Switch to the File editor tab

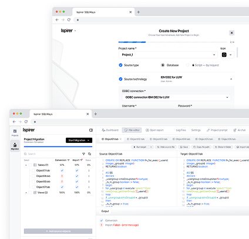click(x=132, y=130)
